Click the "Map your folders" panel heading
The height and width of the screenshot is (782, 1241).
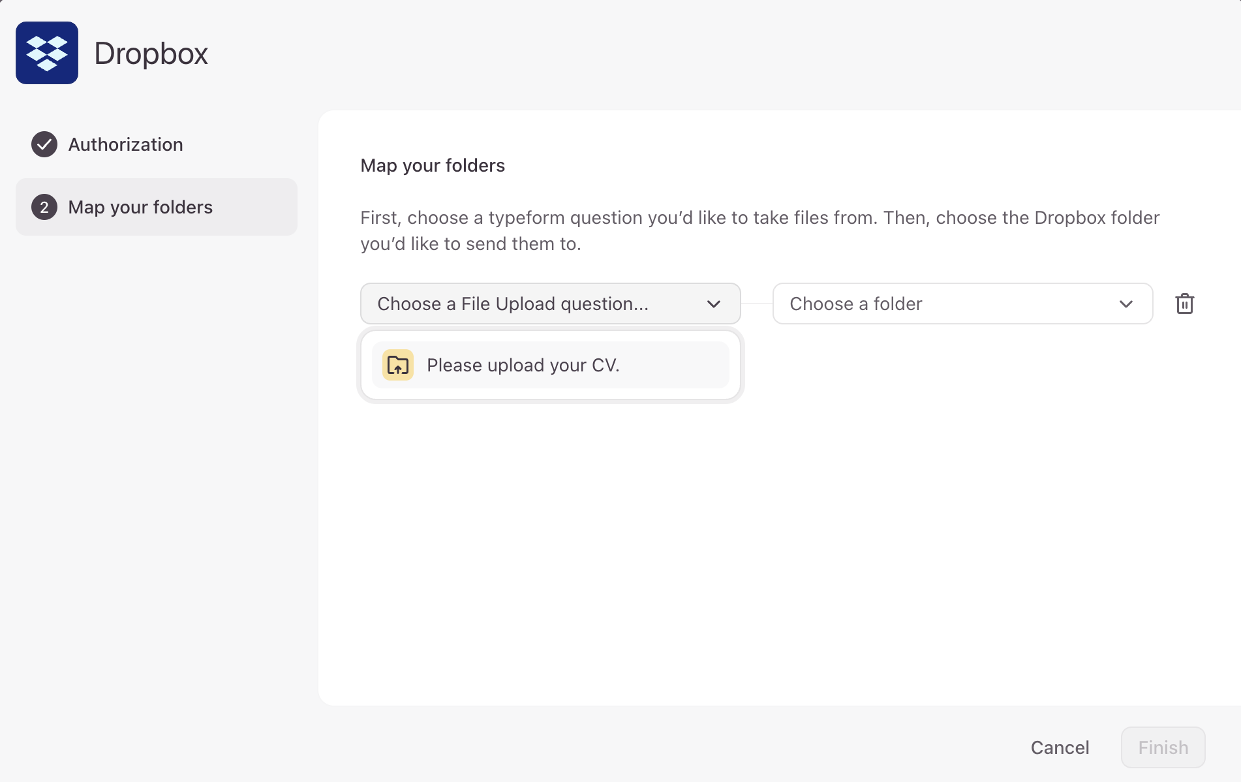(433, 165)
